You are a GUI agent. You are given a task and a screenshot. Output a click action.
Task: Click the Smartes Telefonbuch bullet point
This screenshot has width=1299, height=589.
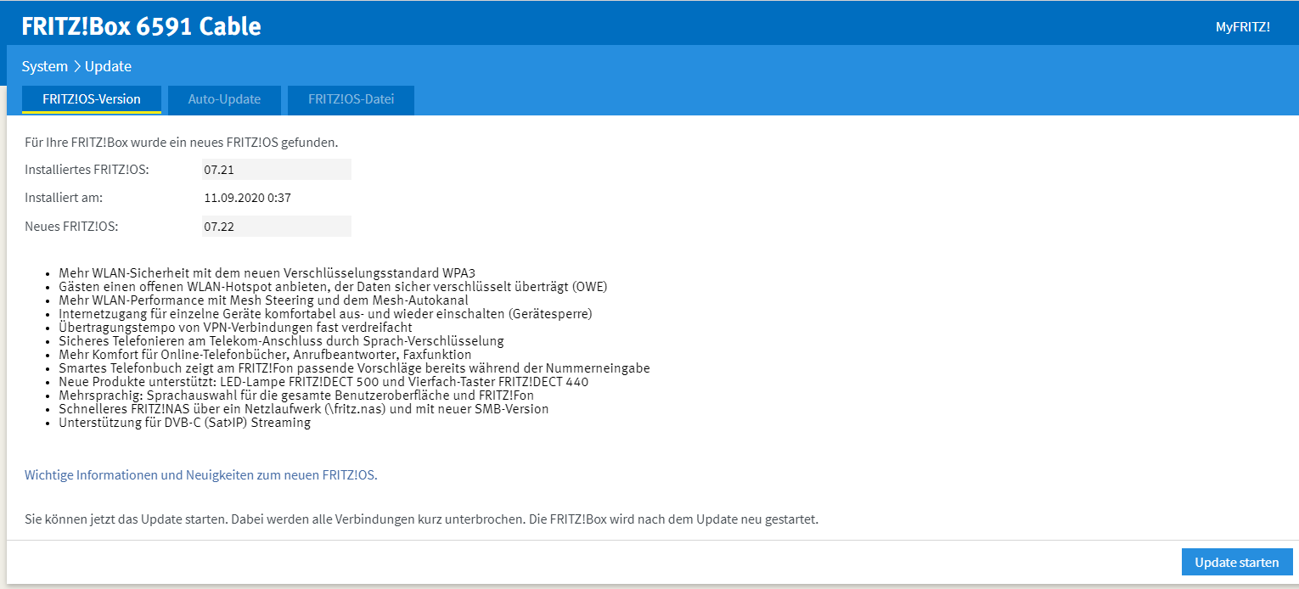click(x=354, y=368)
